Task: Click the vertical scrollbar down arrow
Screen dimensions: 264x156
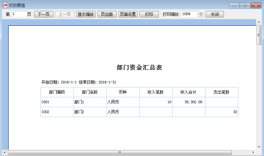Action: tap(259, 147)
